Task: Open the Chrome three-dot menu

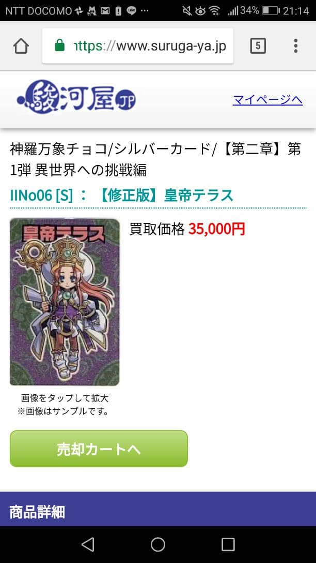Action: 295,46
